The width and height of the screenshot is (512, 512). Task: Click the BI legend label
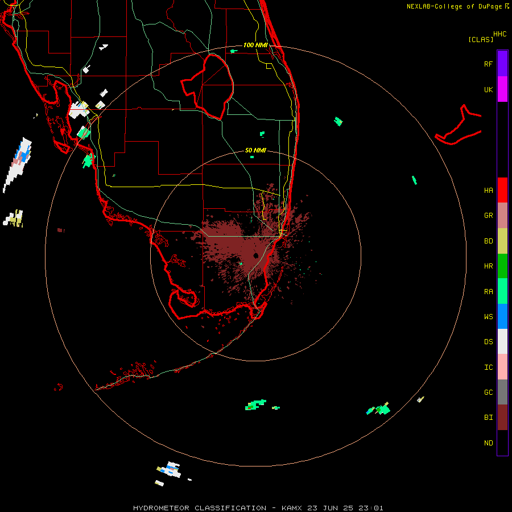488,418
